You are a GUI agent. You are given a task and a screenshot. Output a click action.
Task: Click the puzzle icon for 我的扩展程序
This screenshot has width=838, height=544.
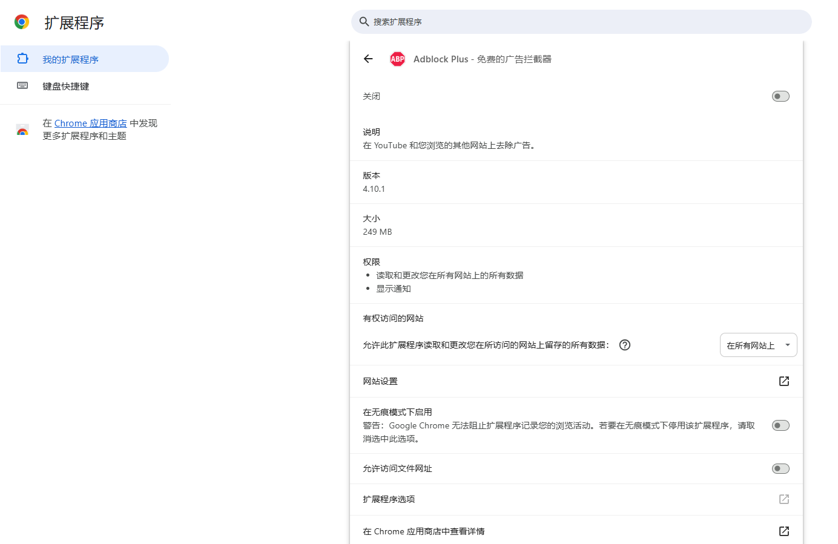[x=22, y=59]
